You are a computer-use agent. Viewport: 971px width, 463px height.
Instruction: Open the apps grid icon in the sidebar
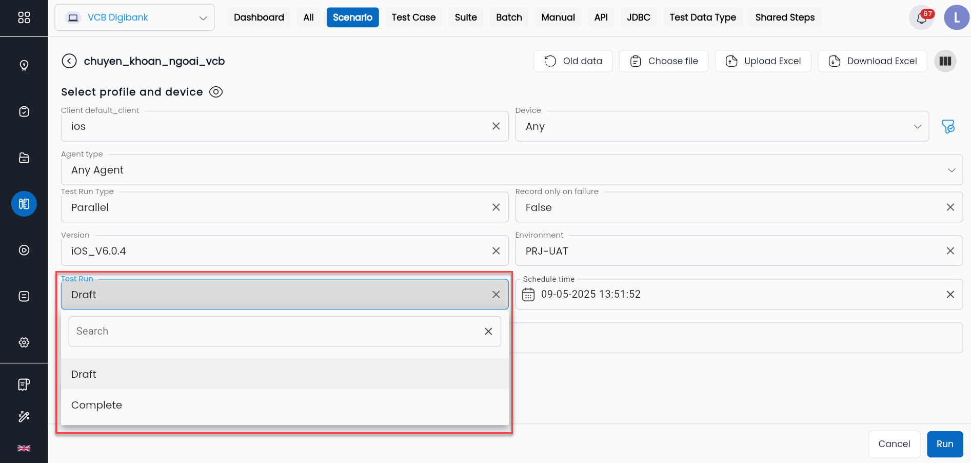[24, 18]
